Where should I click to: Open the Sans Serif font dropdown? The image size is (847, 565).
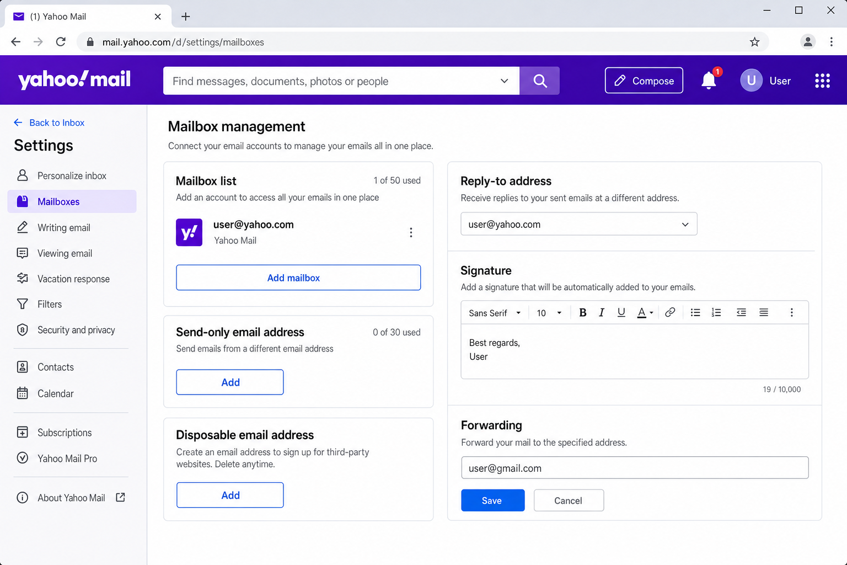click(x=495, y=313)
